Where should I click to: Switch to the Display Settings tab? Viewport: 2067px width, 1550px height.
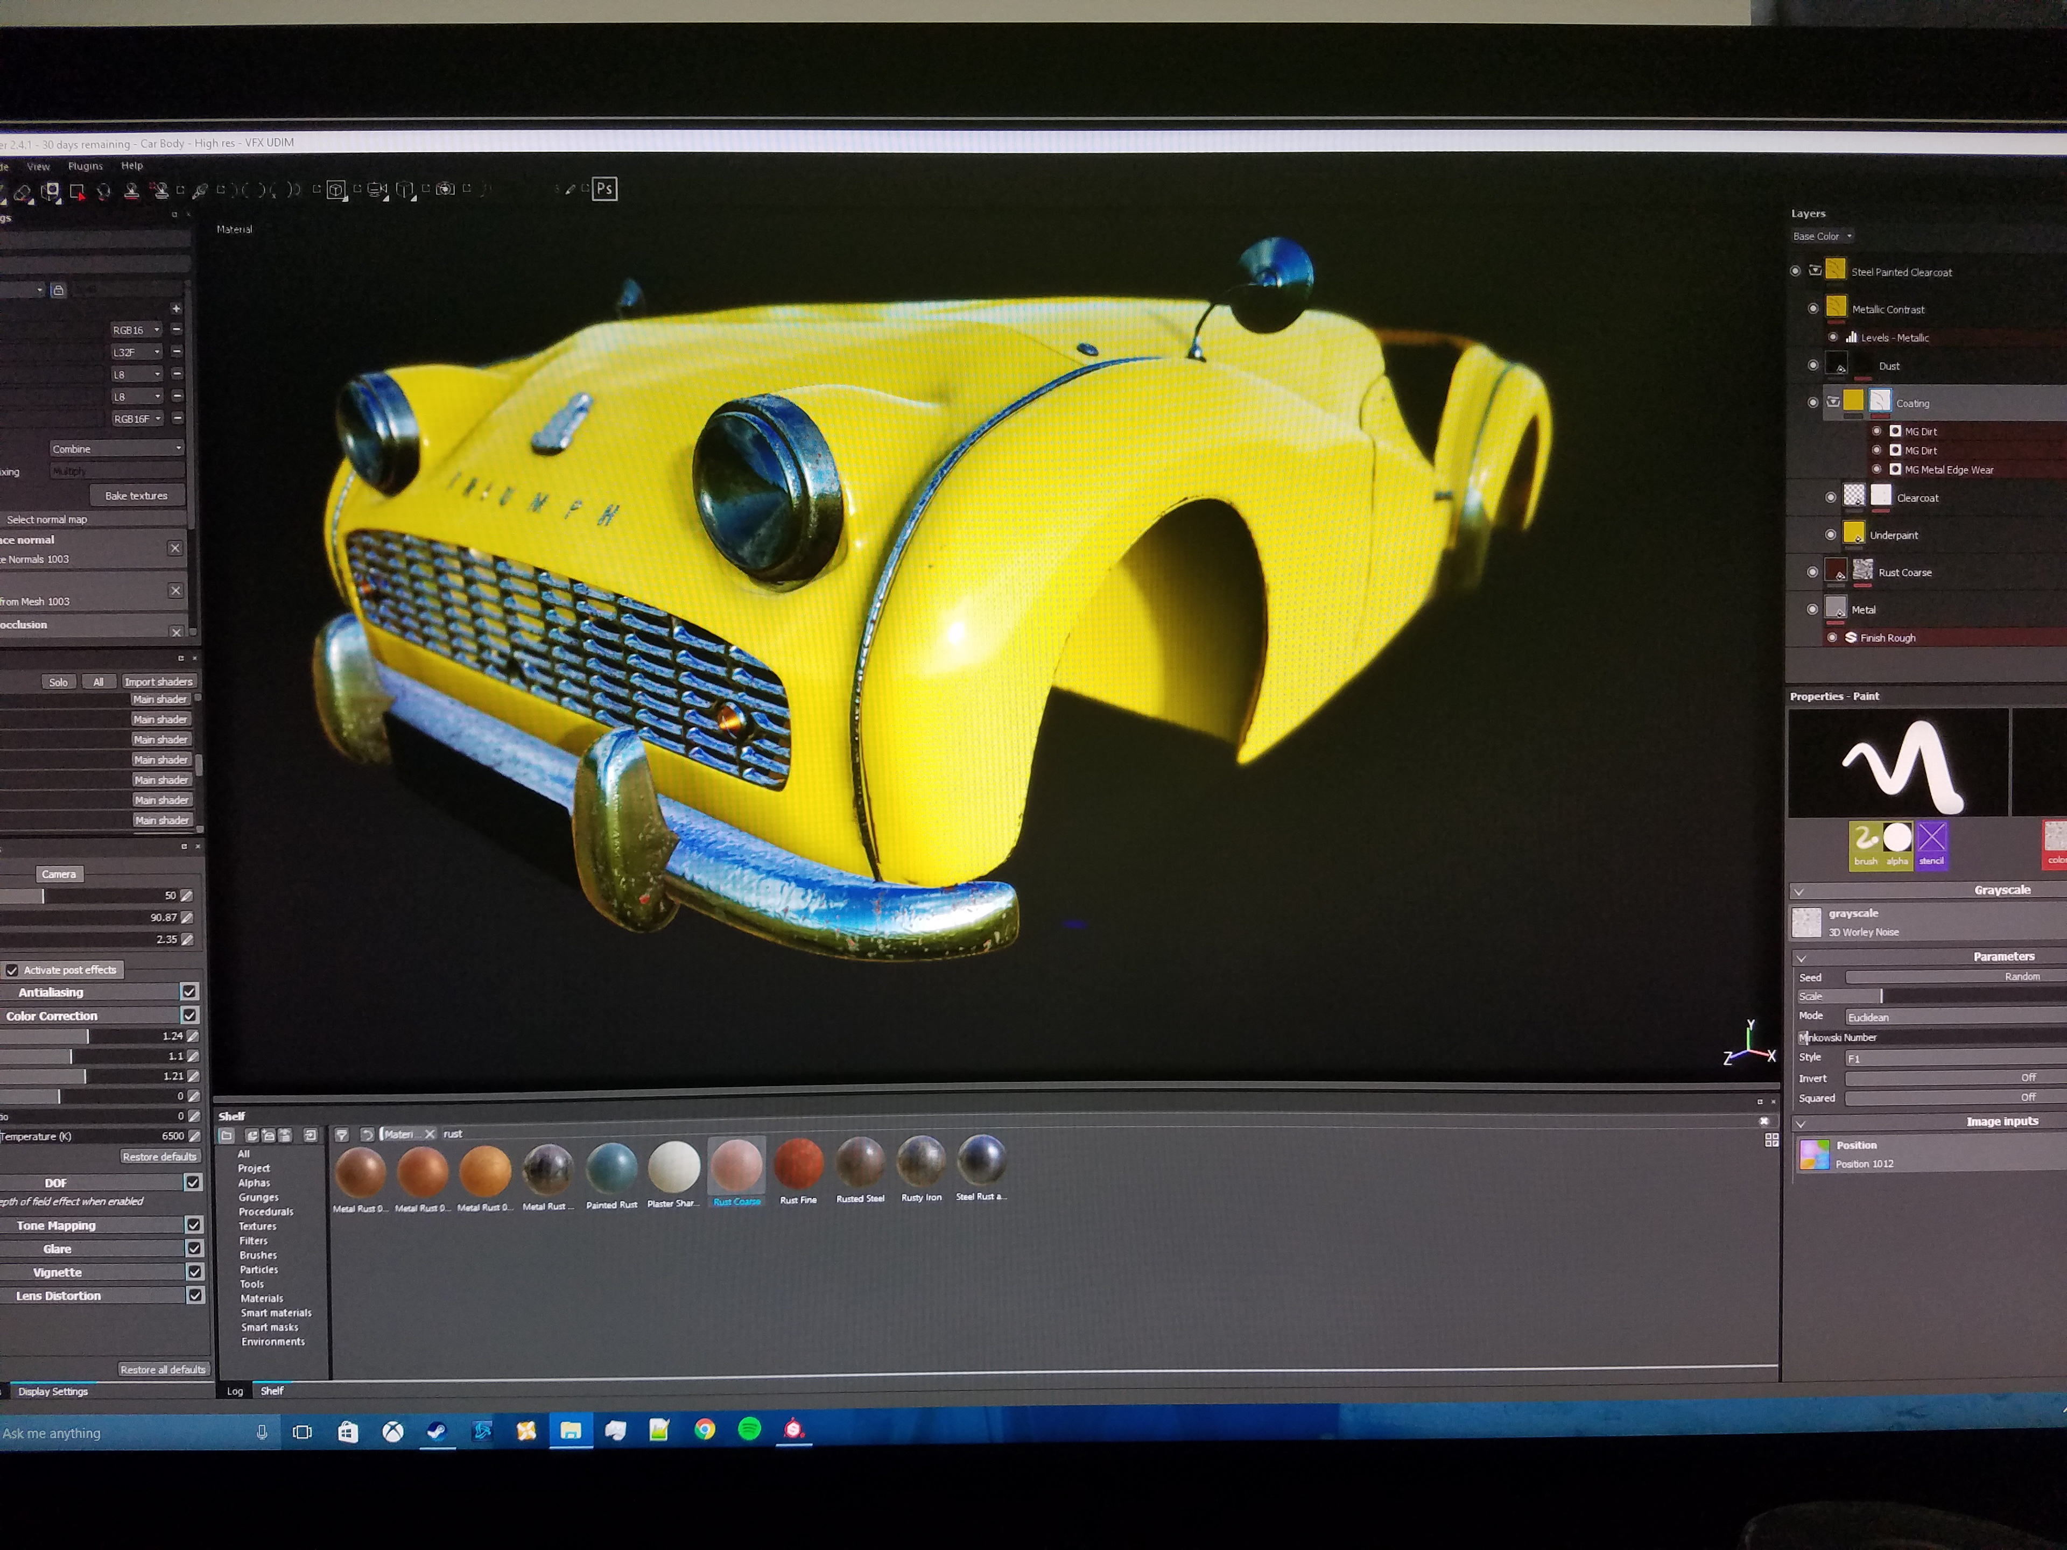point(52,1391)
